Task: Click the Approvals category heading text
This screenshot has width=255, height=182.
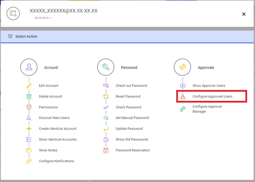Action: click(206, 68)
